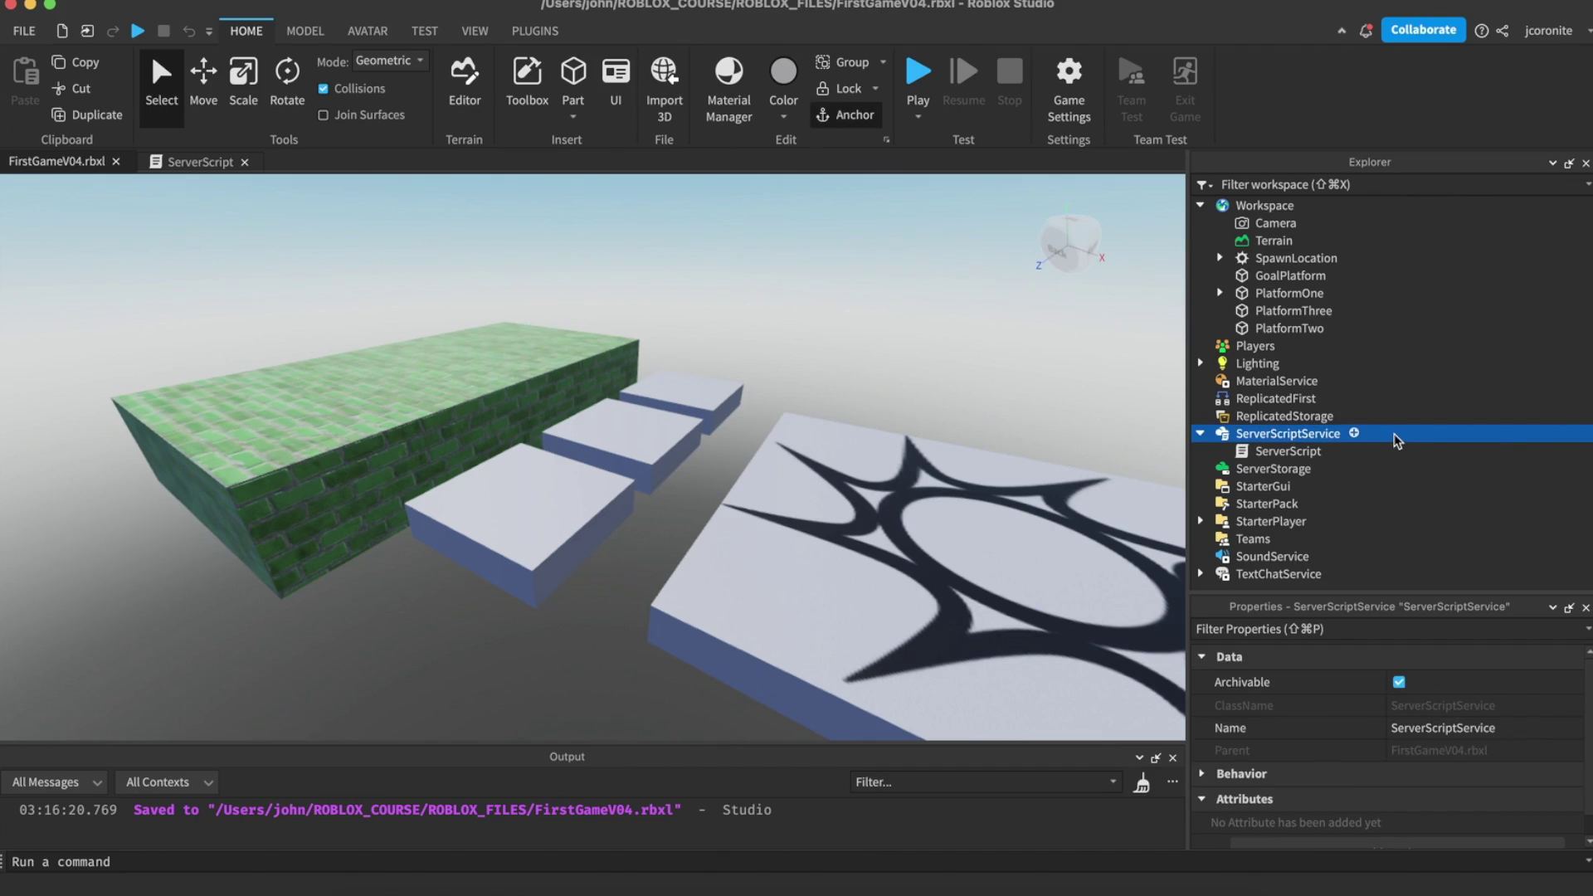
Task: Collapse the Workspace tree node
Action: (1201, 205)
